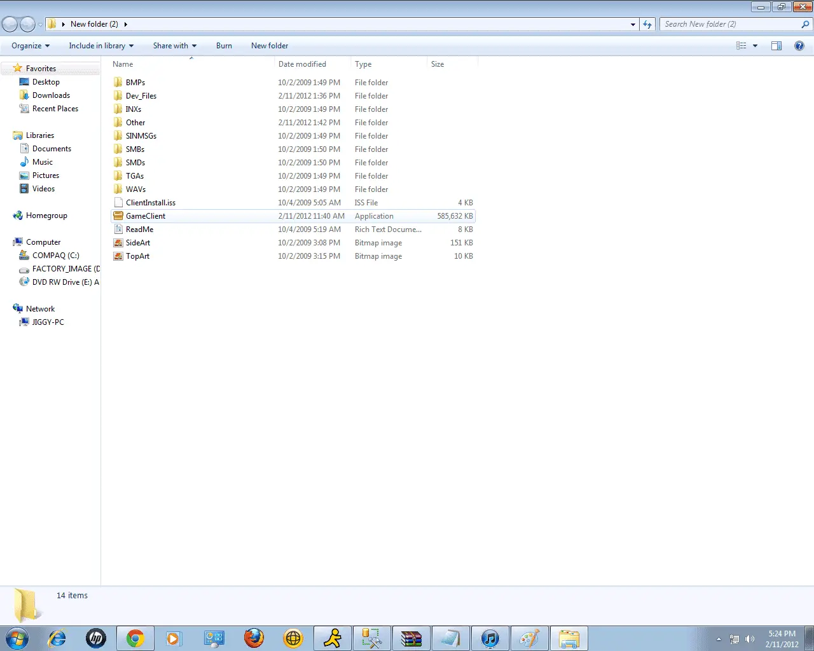
Task: Click the refresh button beside address bar
Action: 647,24
